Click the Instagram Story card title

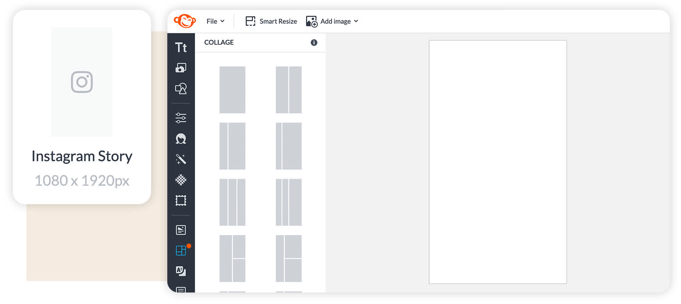(82, 156)
